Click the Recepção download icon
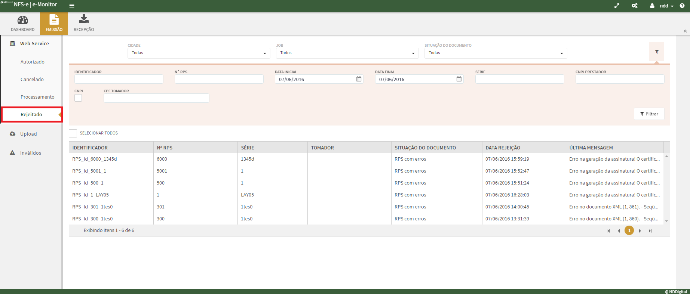This screenshot has width=690, height=294. (x=84, y=19)
